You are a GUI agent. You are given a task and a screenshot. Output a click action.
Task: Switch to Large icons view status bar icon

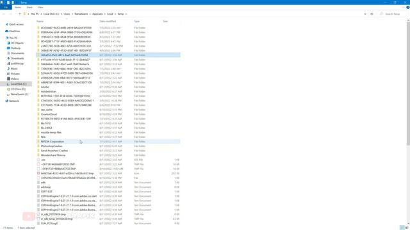tap(407, 227)
